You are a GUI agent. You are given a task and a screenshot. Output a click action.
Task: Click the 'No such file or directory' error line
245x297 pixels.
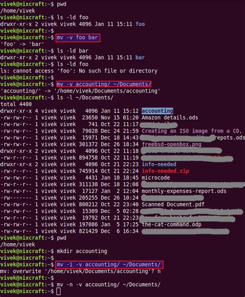click(79, 71)
